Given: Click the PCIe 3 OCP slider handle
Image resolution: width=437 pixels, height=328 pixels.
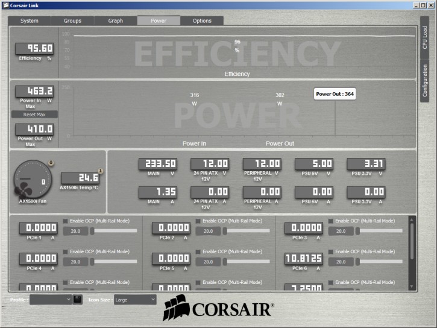Looking at the screenshot, I should click(x=357, y=231).
